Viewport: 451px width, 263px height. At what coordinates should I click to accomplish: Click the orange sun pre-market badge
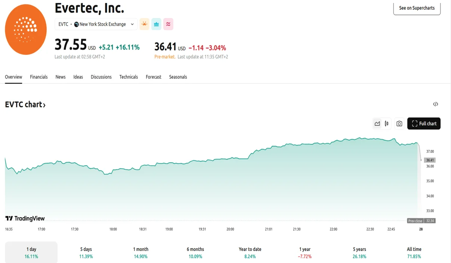144,24
